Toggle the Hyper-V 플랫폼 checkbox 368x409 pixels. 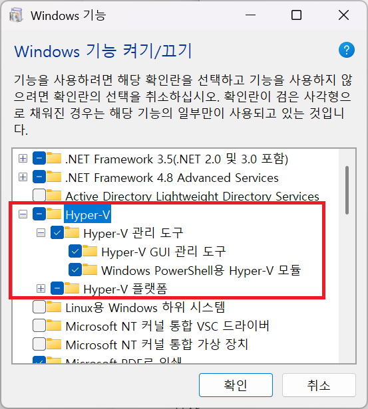(x=57, y=288)
